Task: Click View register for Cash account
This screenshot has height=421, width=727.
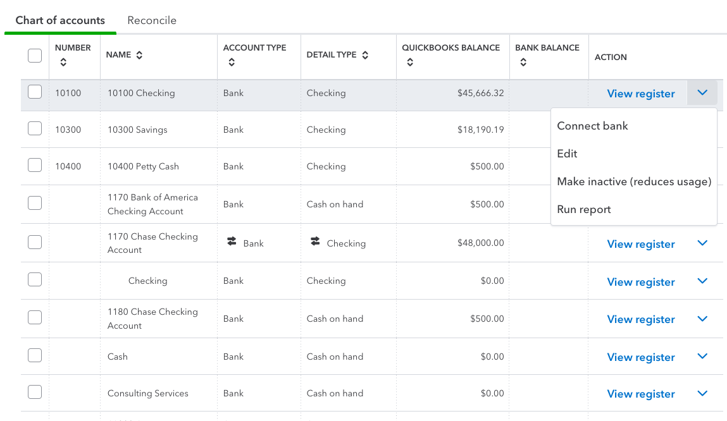Action: pos(640,357)
